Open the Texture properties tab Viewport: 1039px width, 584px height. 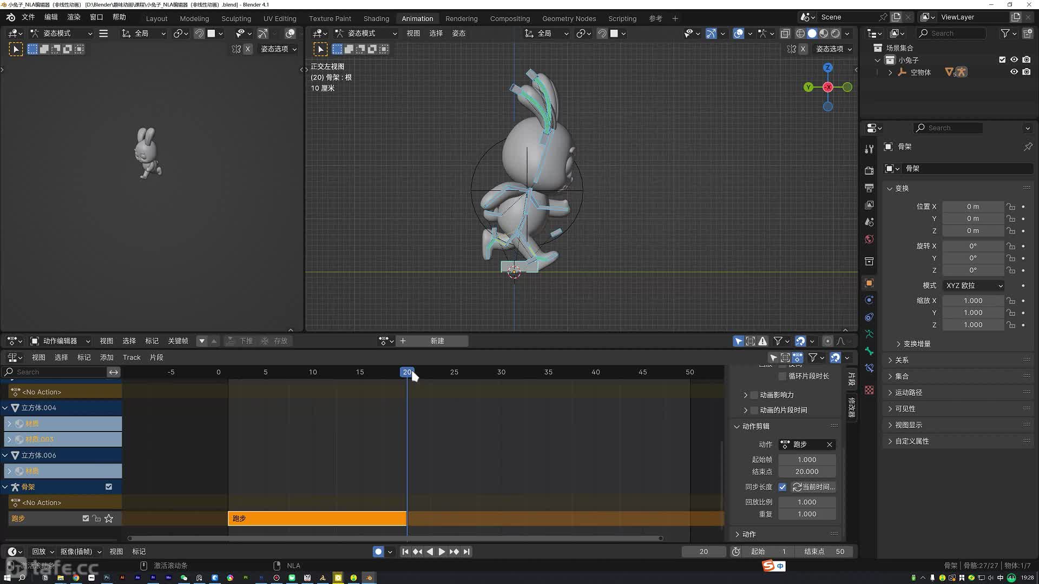click(x=869, y=390)
